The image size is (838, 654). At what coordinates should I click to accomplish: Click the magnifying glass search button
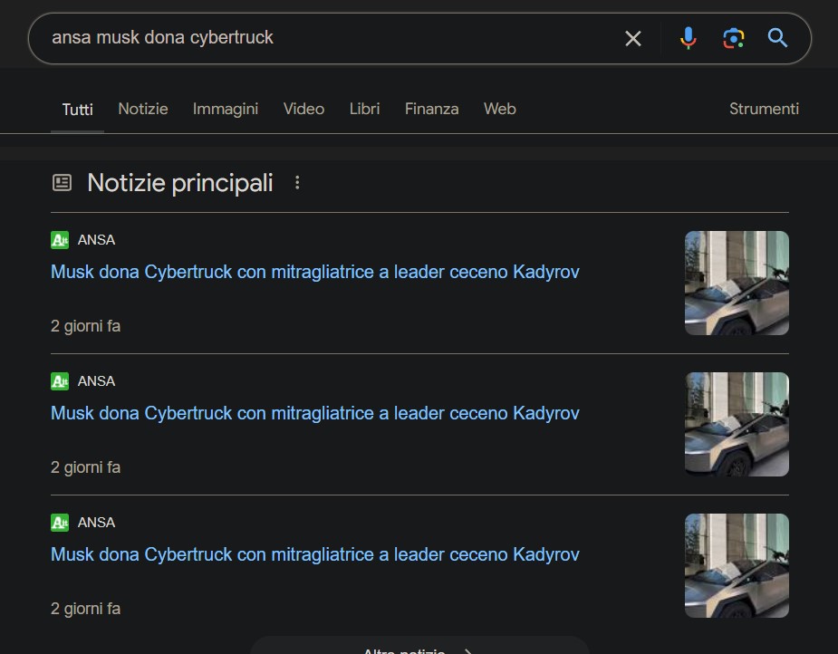[x=777, y=38]
